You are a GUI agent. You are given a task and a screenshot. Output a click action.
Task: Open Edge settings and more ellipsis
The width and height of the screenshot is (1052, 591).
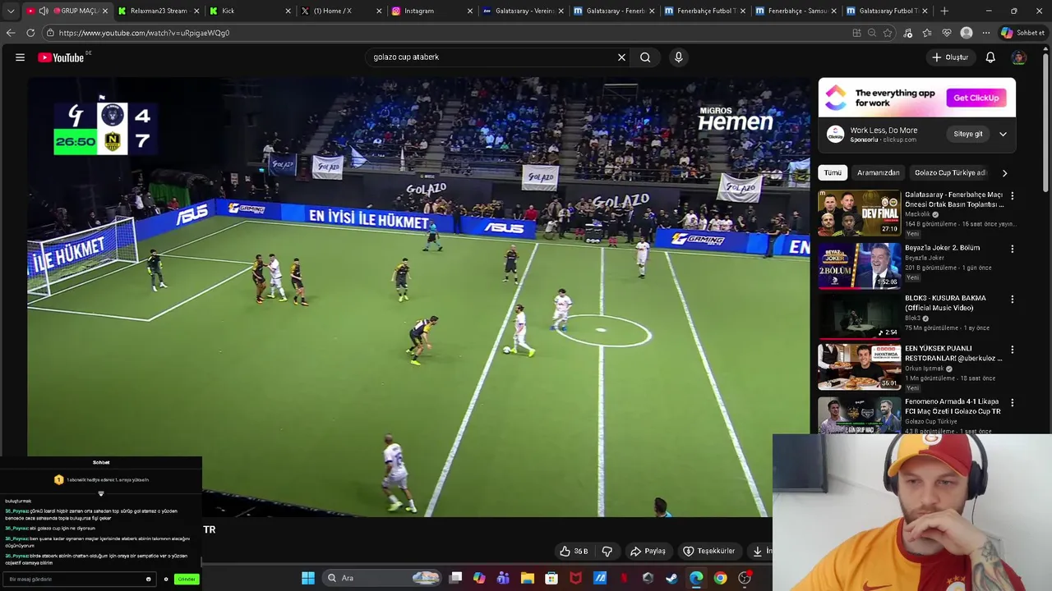[x=985, y=33]
